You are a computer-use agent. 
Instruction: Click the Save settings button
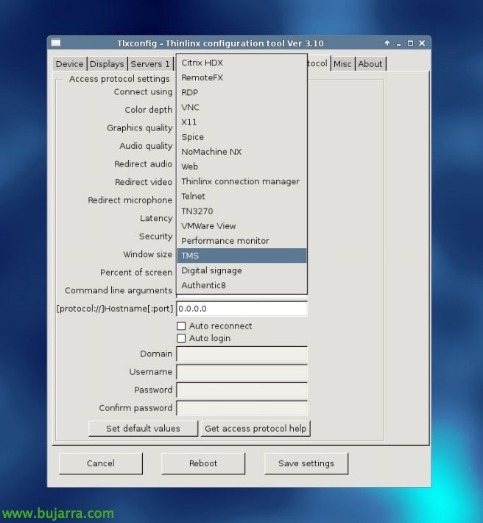[306, 463]
